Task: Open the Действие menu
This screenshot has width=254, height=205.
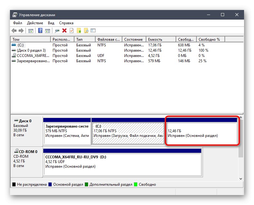Action: click(x=35, y=23)
